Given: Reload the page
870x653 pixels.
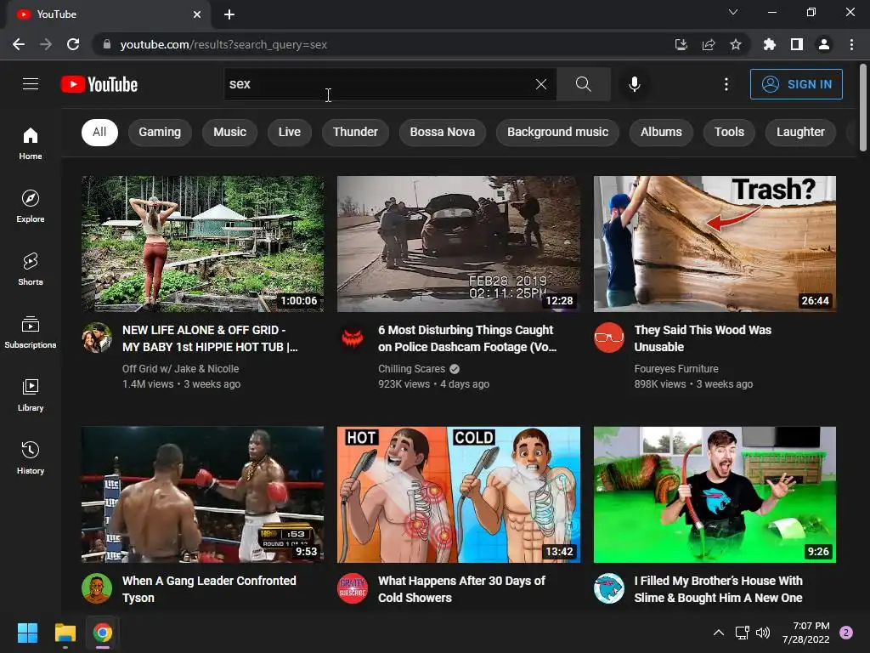Looking at the screenshot, I should coord(73,44).
